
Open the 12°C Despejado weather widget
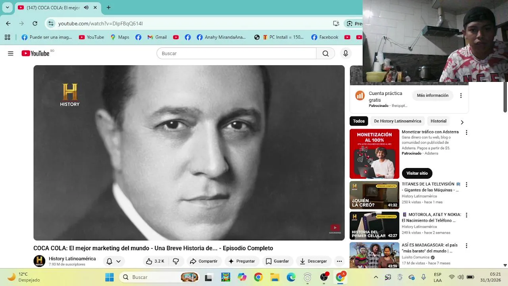tap(24, 277)
